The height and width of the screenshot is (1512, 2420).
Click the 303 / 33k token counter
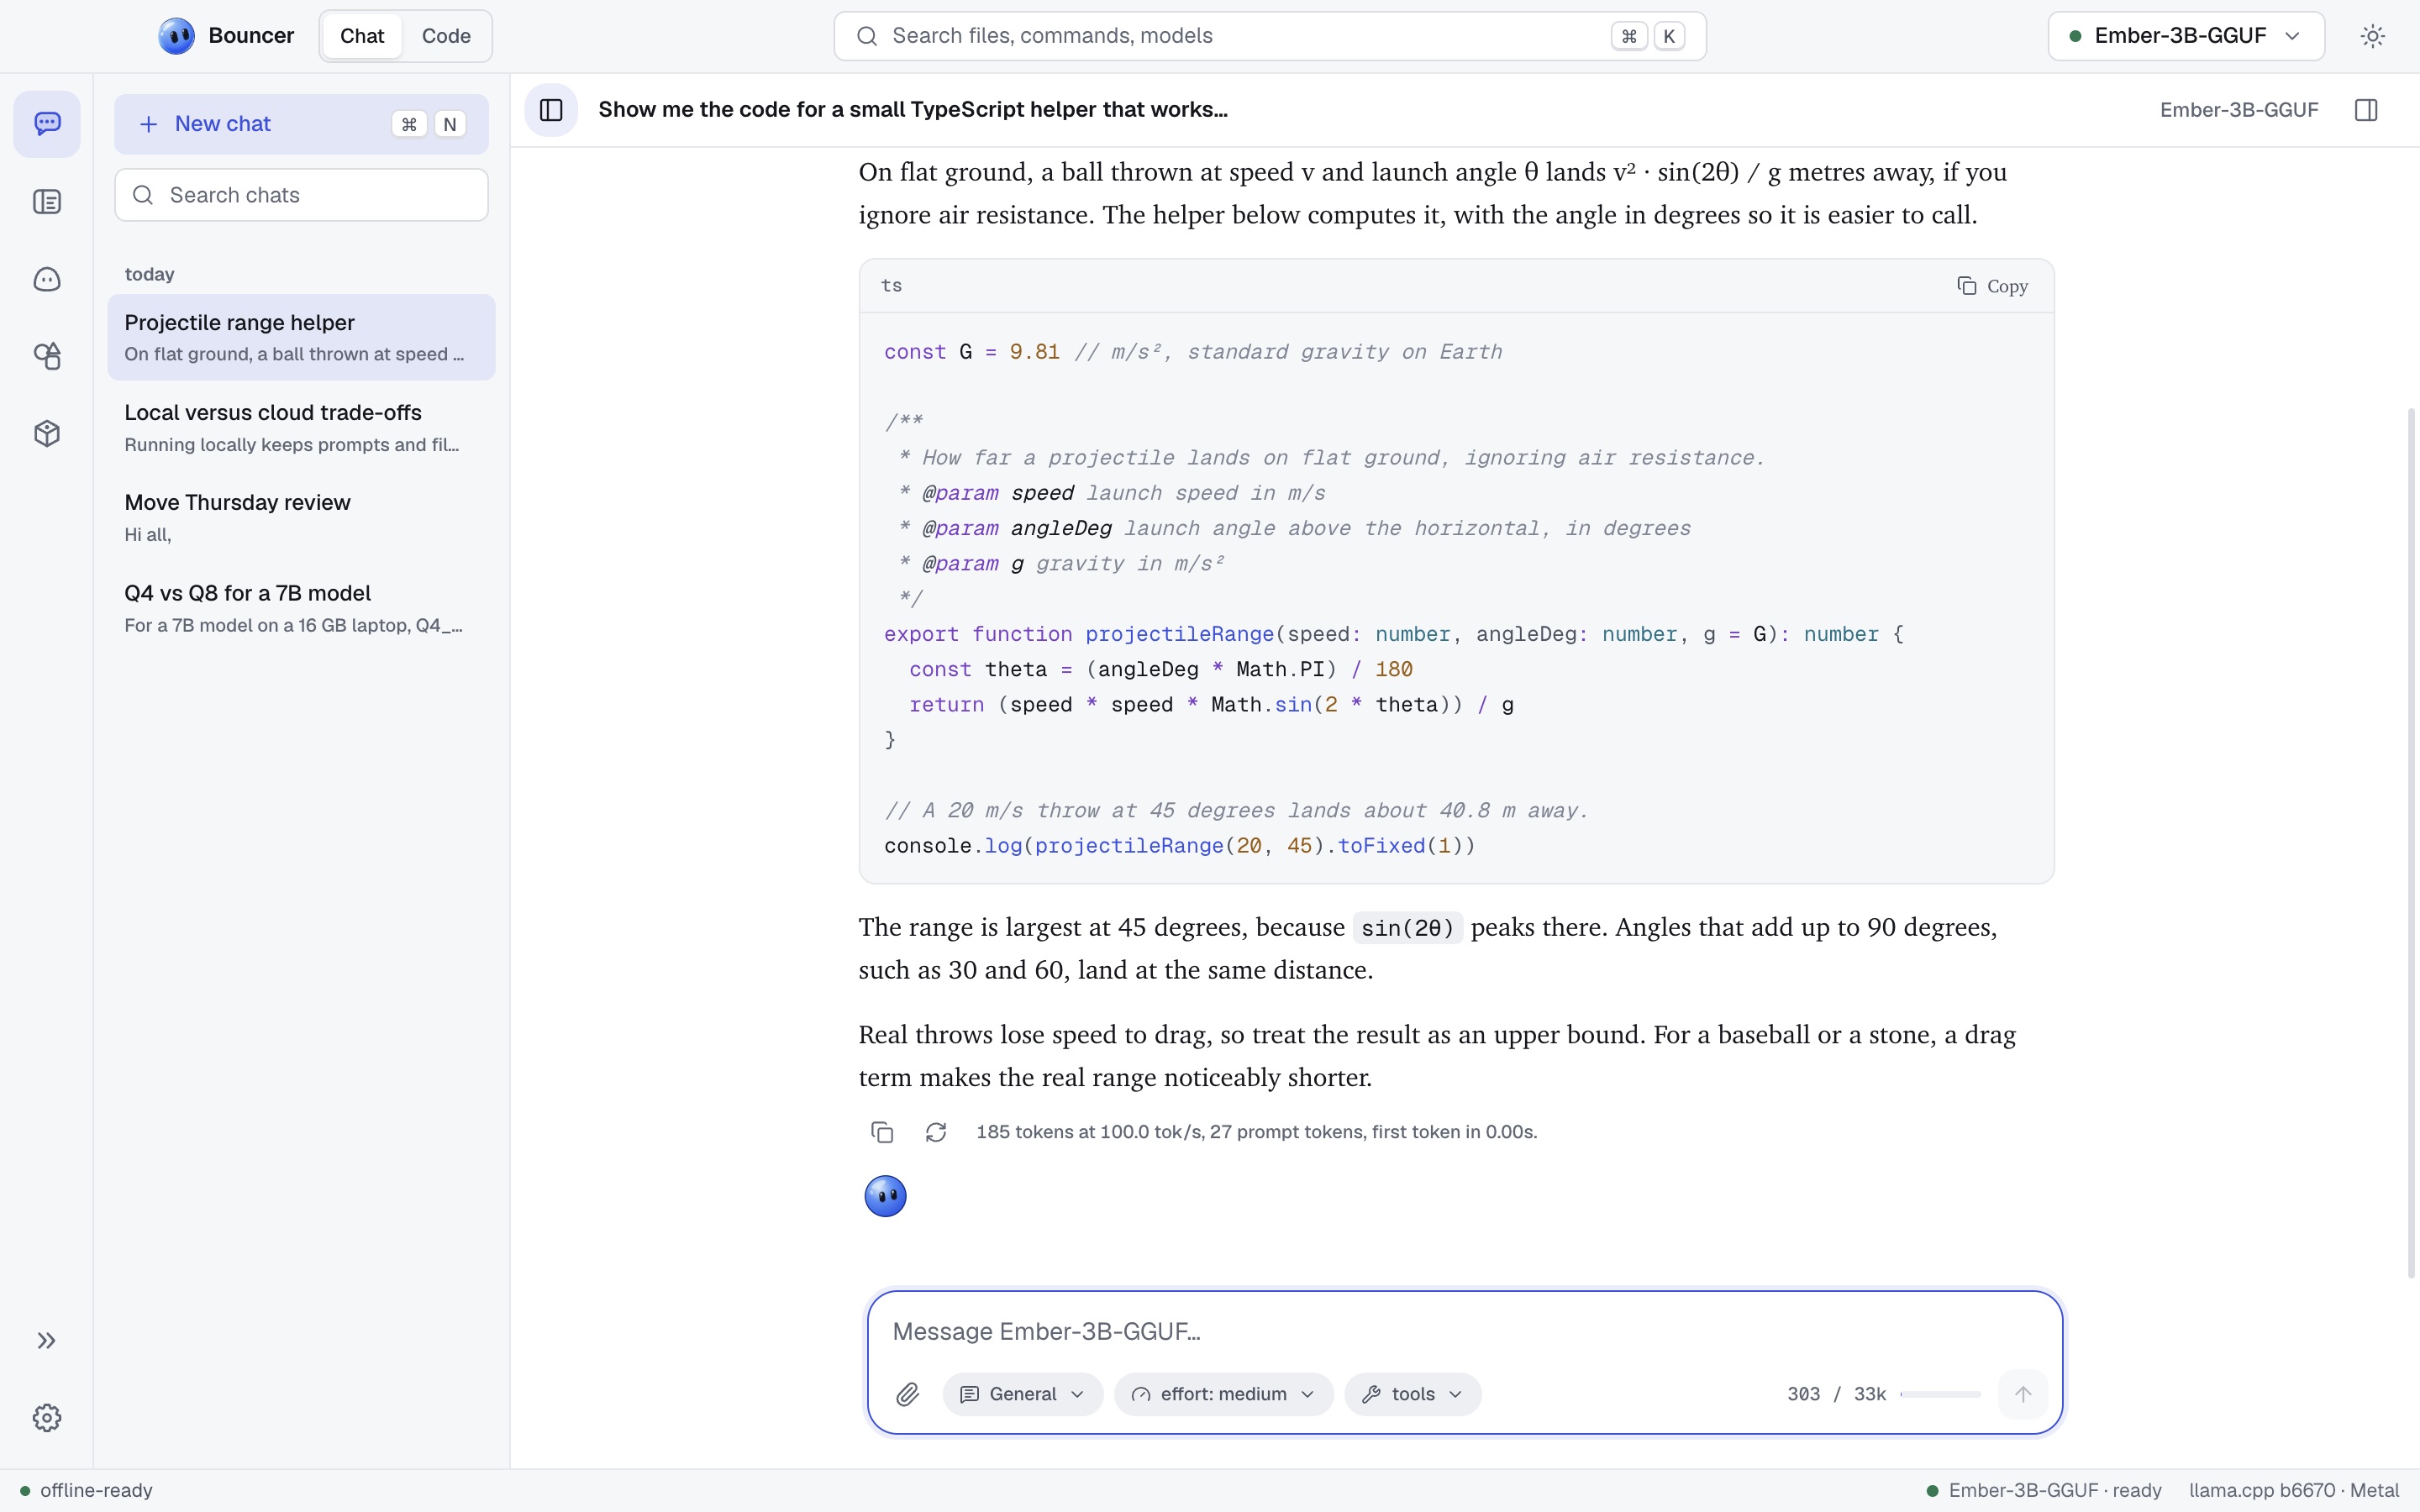(x=1836, y=1394)
